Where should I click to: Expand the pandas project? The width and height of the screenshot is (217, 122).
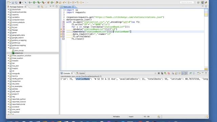tap(8, 89)
